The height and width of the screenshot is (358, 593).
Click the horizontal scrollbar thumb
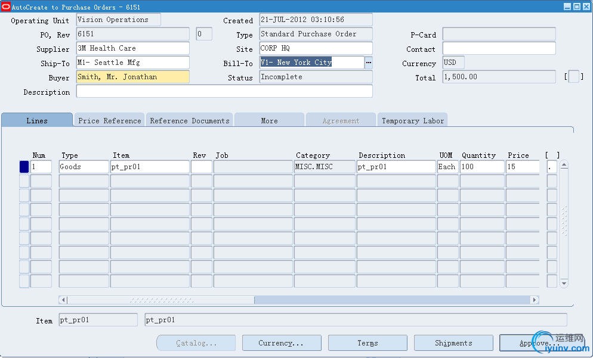[161, 300]
